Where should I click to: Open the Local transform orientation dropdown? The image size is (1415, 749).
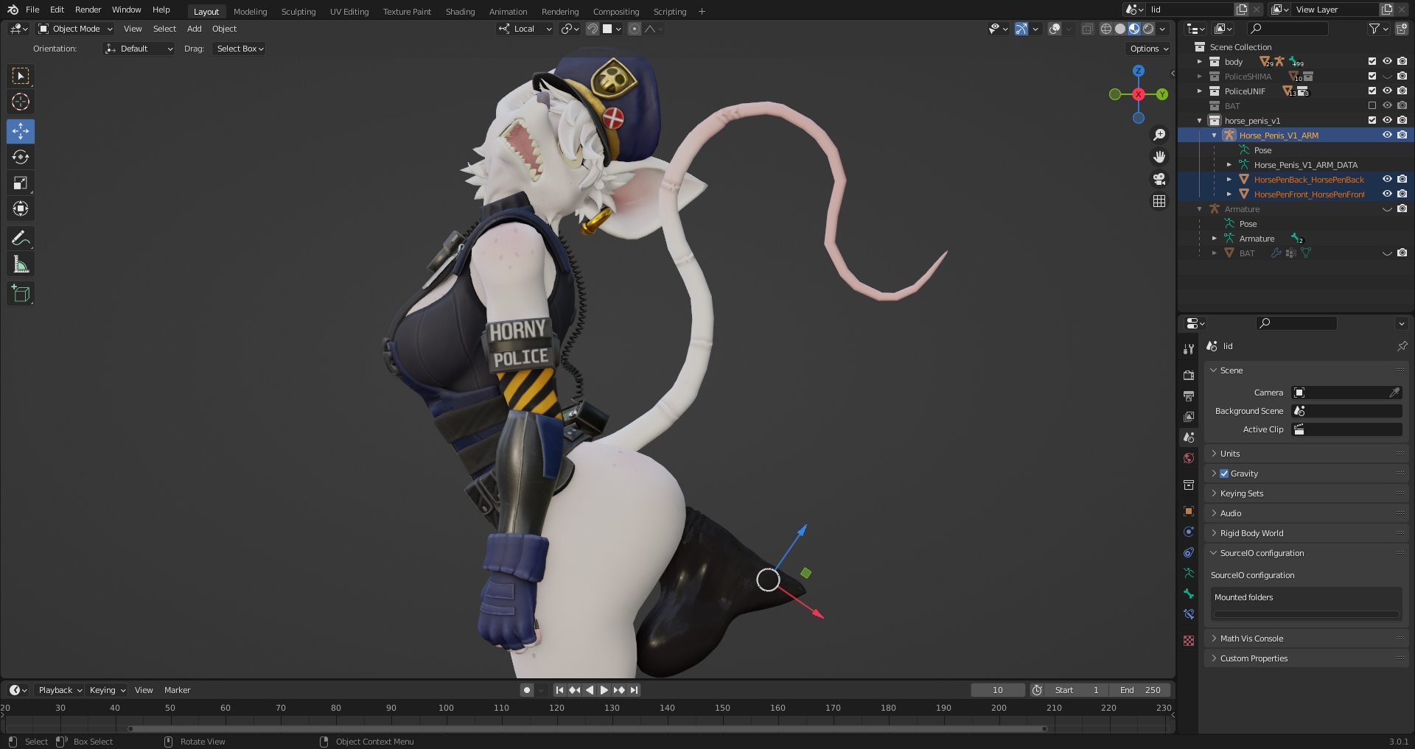point(525,29)
